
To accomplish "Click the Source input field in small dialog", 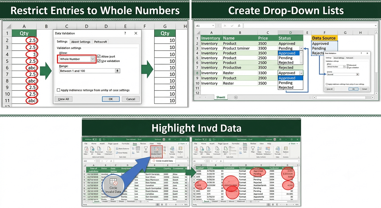I will [341, 74].
